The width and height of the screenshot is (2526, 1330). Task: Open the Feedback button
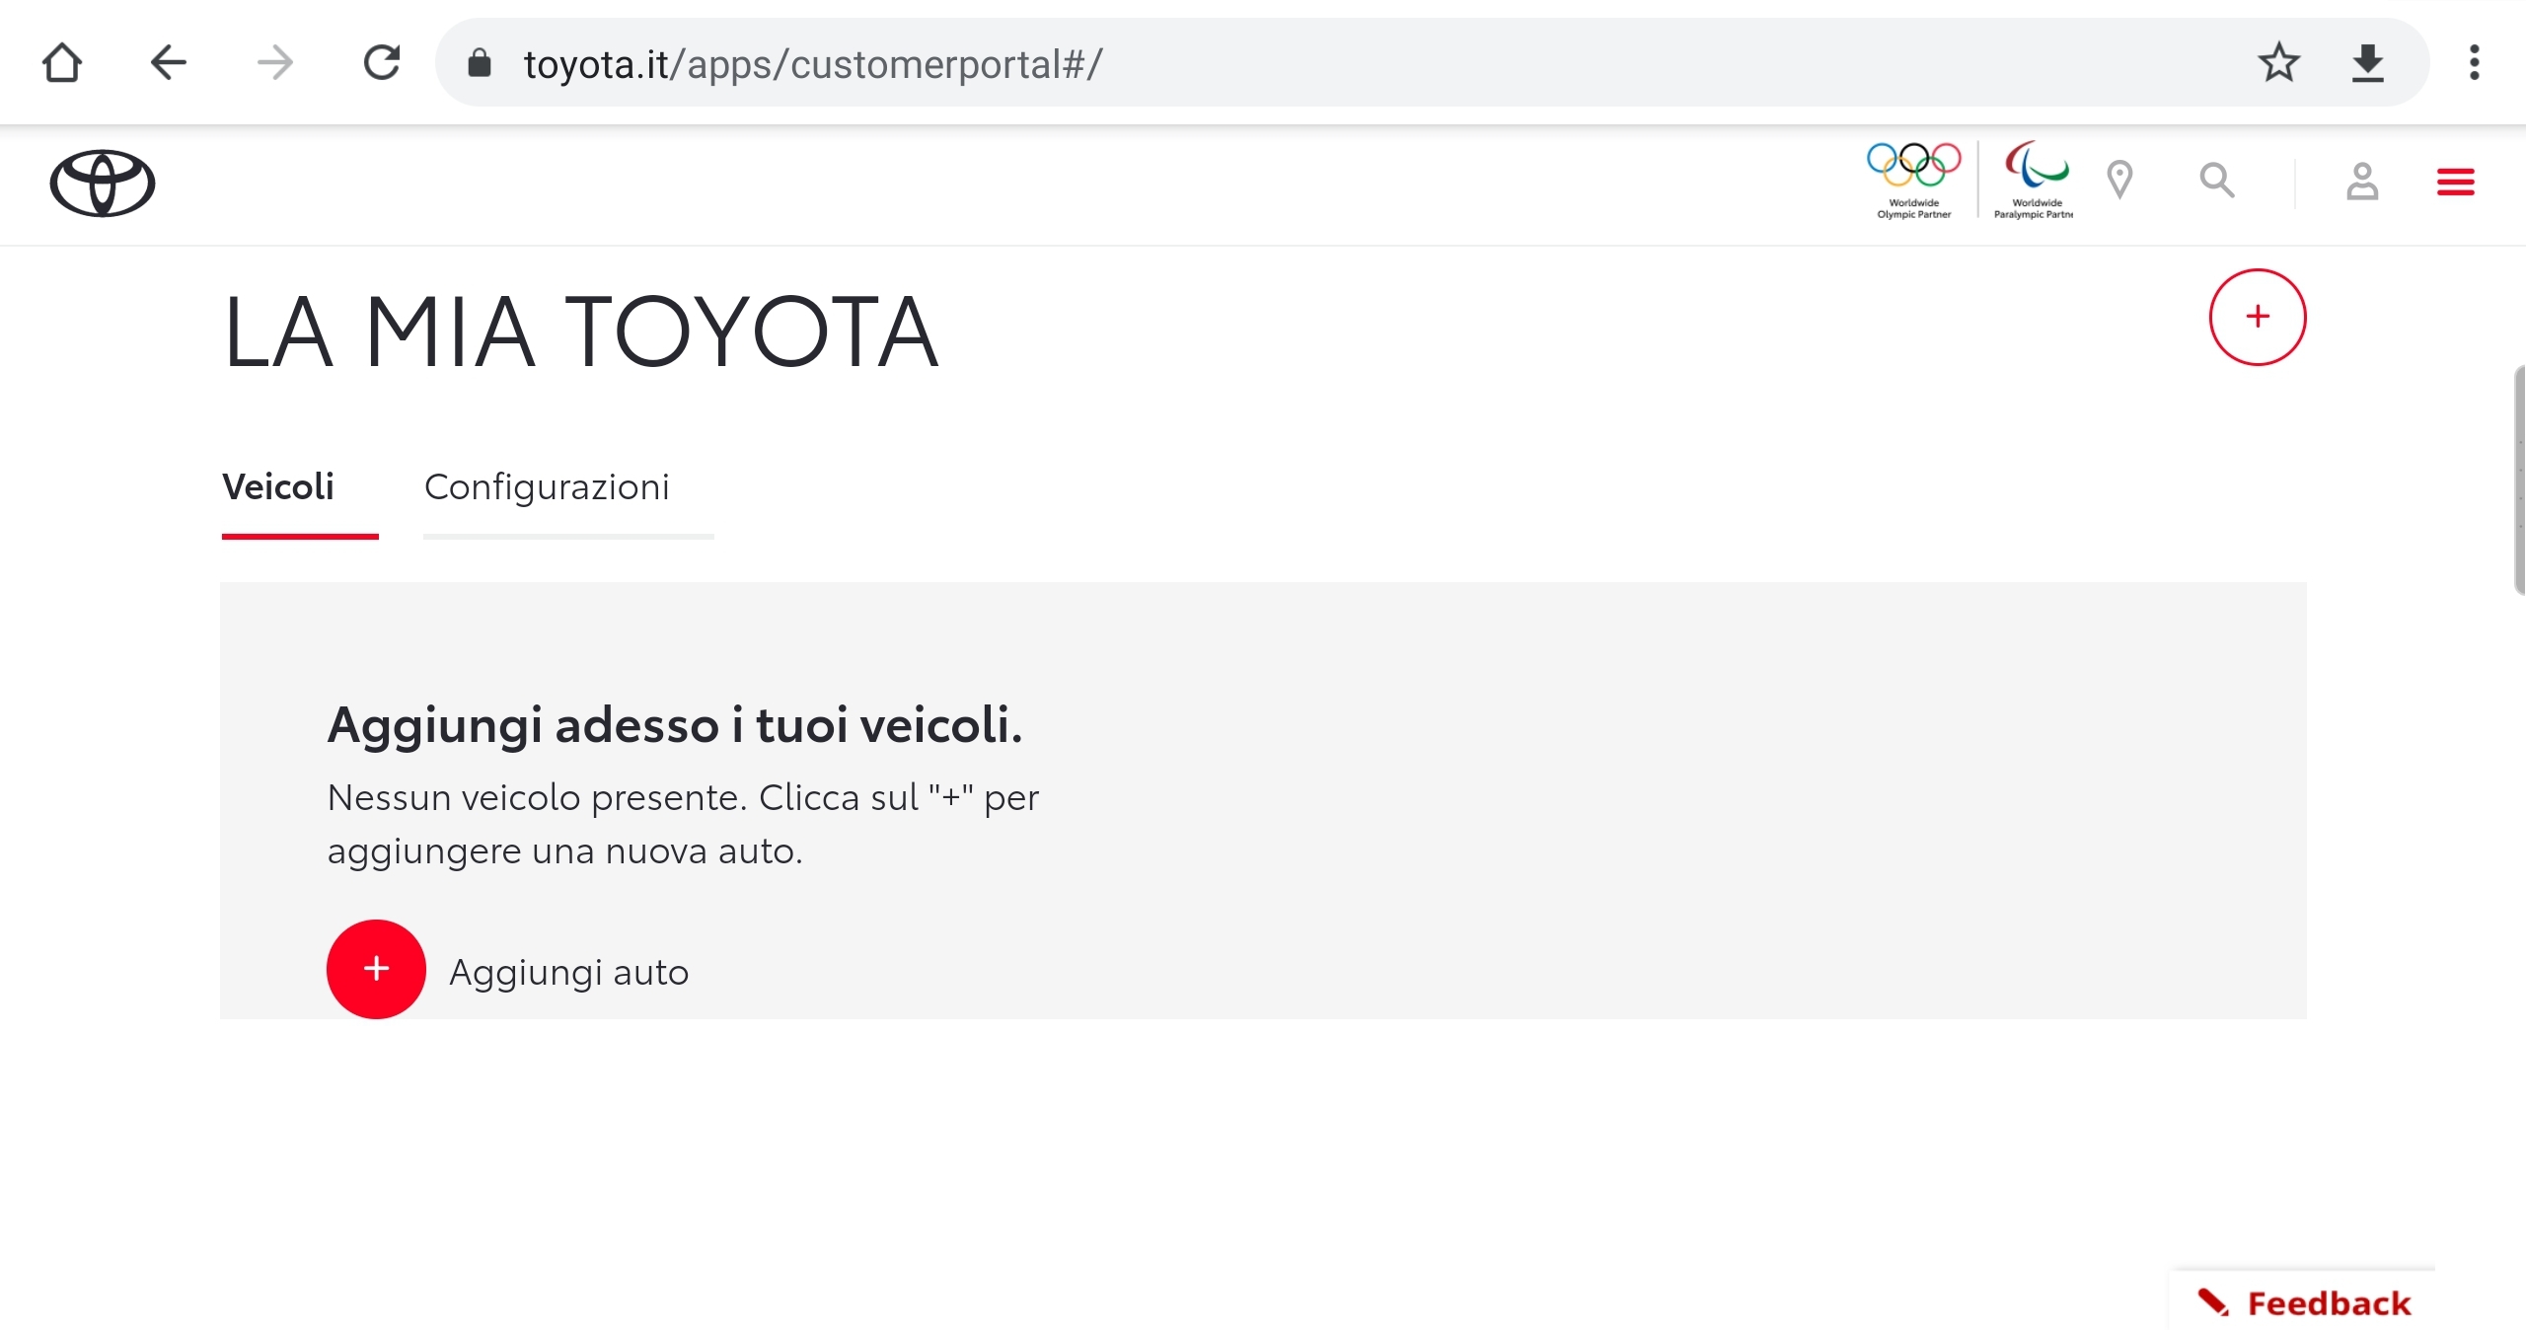click(x=2305, y=1302)
